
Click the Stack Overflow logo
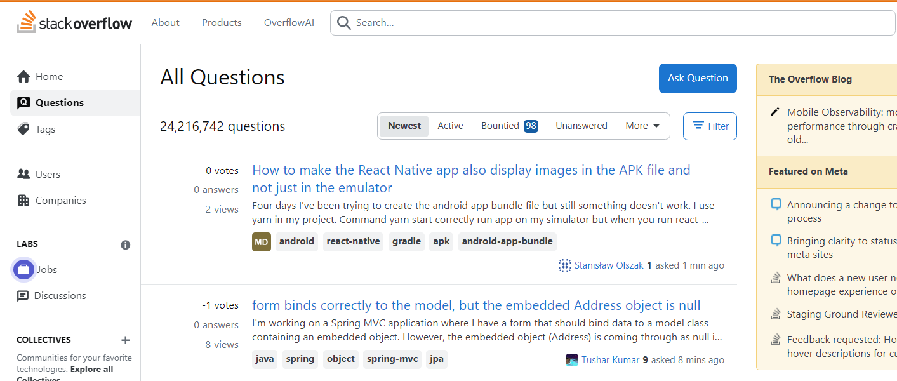point(74,22)
